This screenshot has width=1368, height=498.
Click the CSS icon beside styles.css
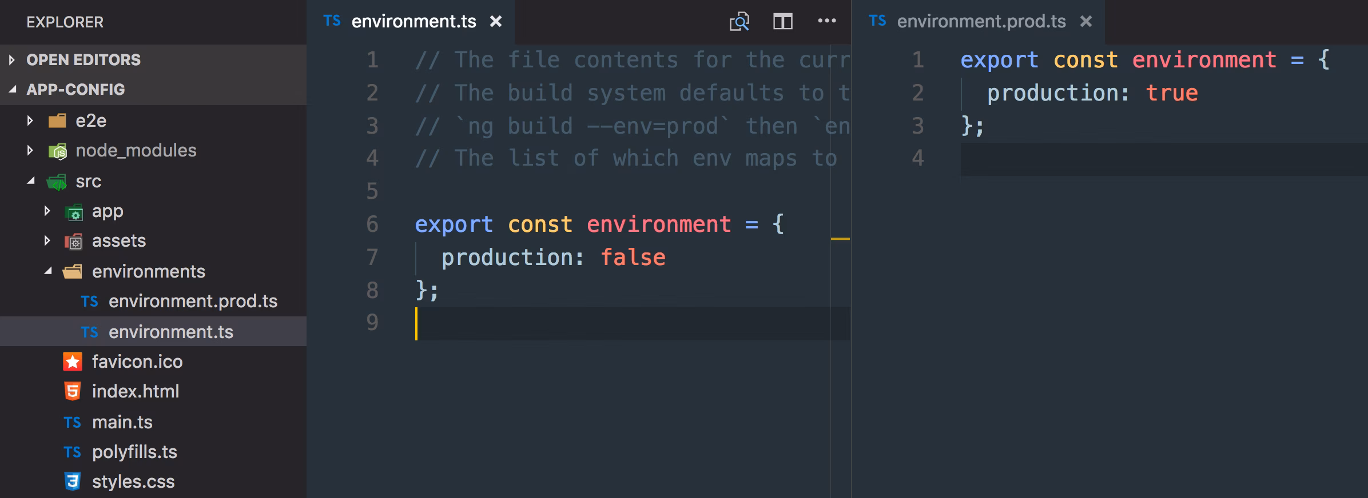[73, 481]
